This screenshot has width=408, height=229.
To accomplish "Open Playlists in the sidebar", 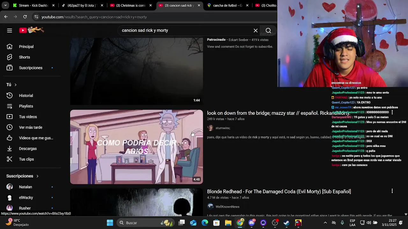I will pos(32,106).
